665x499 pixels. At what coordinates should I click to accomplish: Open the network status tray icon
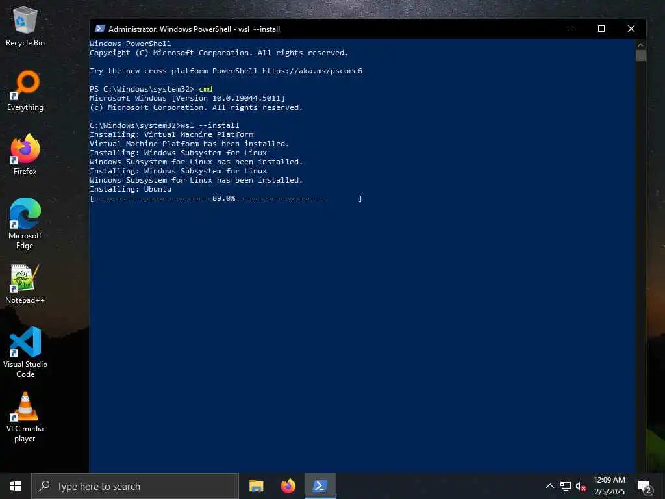click(x=566, y=486)
